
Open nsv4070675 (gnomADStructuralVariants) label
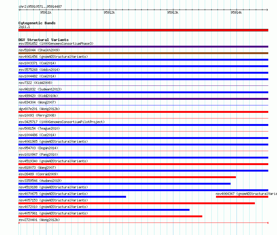[x=53, y=194]
